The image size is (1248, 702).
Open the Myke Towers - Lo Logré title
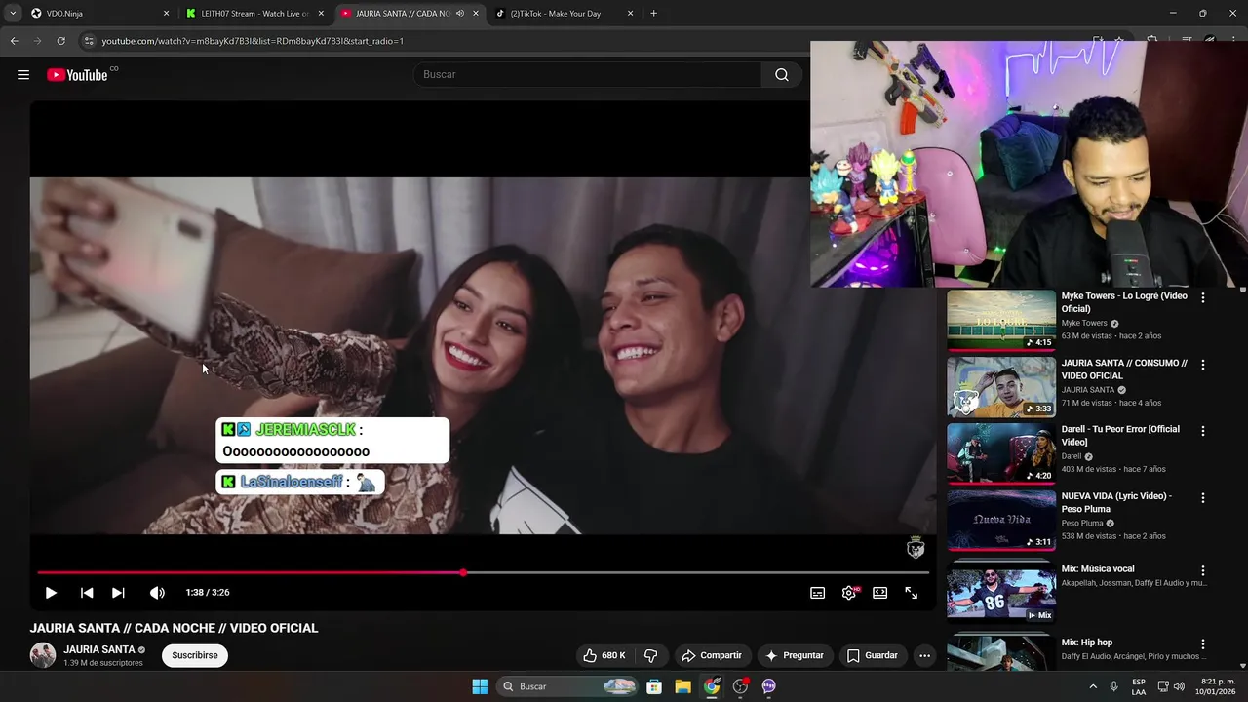[1124, 302]
